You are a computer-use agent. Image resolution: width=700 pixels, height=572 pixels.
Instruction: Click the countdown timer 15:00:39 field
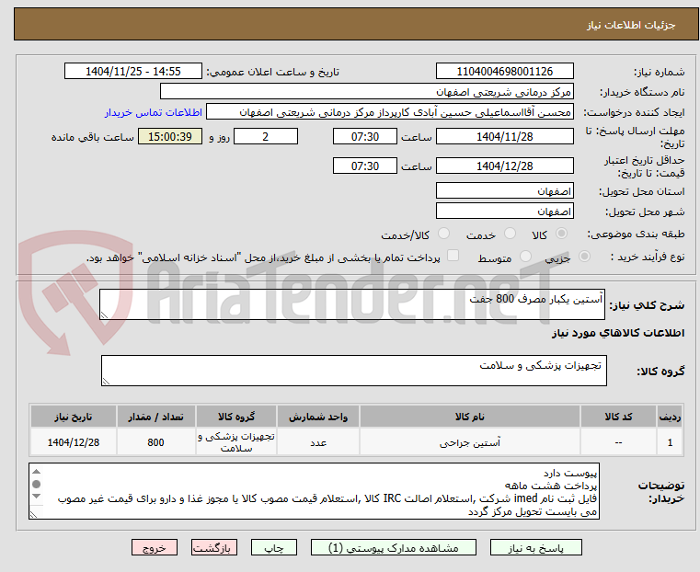pos(170,136)
